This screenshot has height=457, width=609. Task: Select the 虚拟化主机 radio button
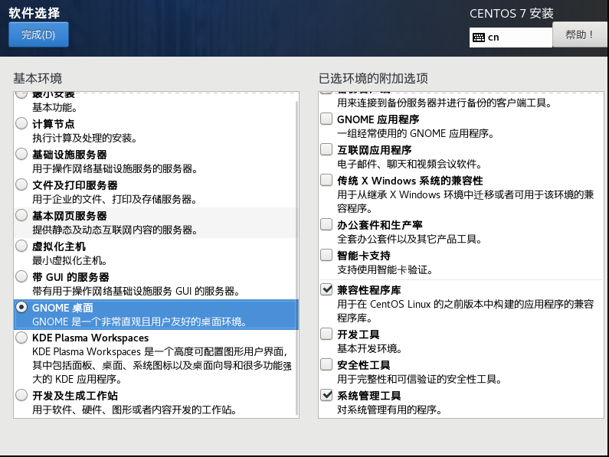[x=21, y=246]
